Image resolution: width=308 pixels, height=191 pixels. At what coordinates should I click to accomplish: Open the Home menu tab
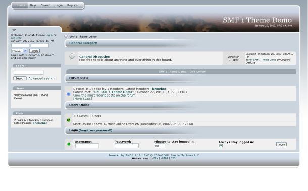pyautogui.click(x=21, y=5)
